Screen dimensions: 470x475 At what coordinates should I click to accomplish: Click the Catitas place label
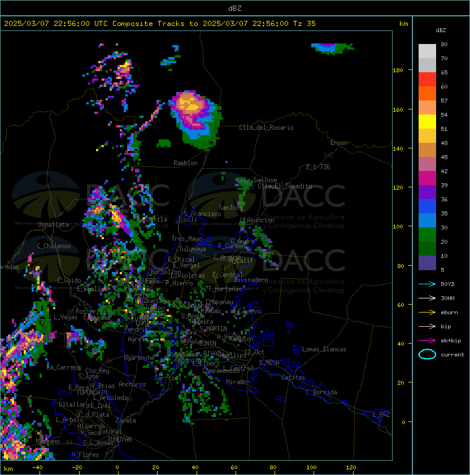293,377
